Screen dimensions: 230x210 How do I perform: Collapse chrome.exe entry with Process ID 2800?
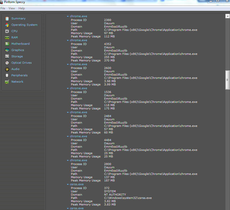tap(68, 160)
